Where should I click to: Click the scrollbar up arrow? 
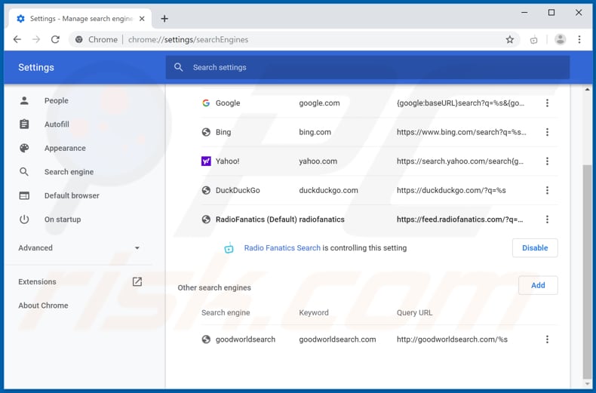tap(587, 90)
